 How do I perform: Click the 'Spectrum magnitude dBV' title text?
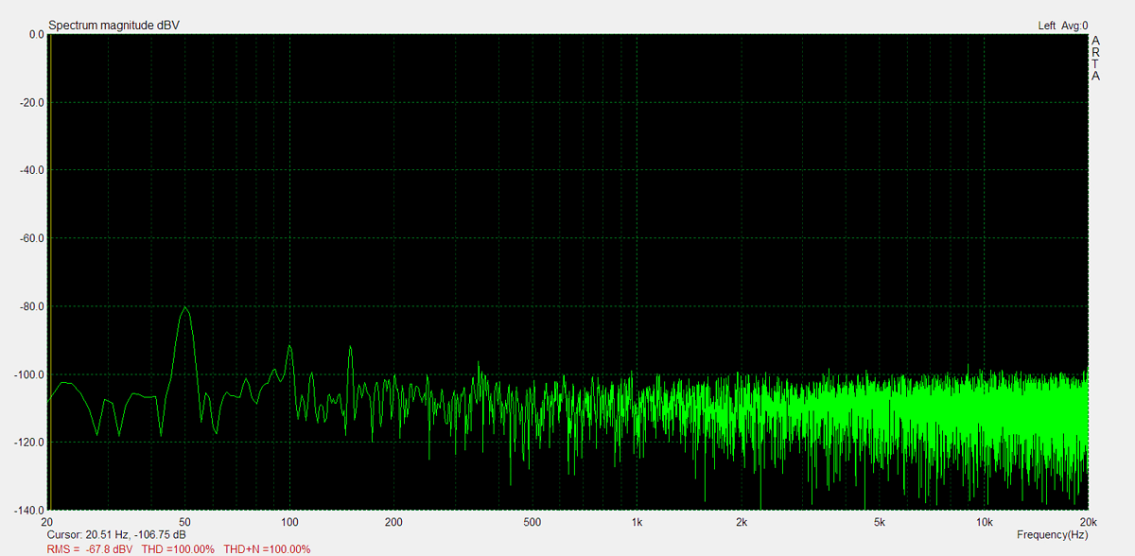pos(113,26)
